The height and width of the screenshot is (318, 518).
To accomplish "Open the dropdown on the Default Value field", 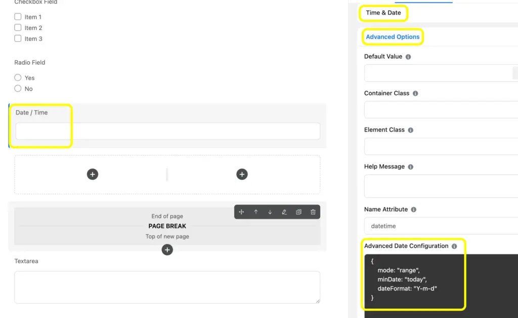I will pos(514,73).
